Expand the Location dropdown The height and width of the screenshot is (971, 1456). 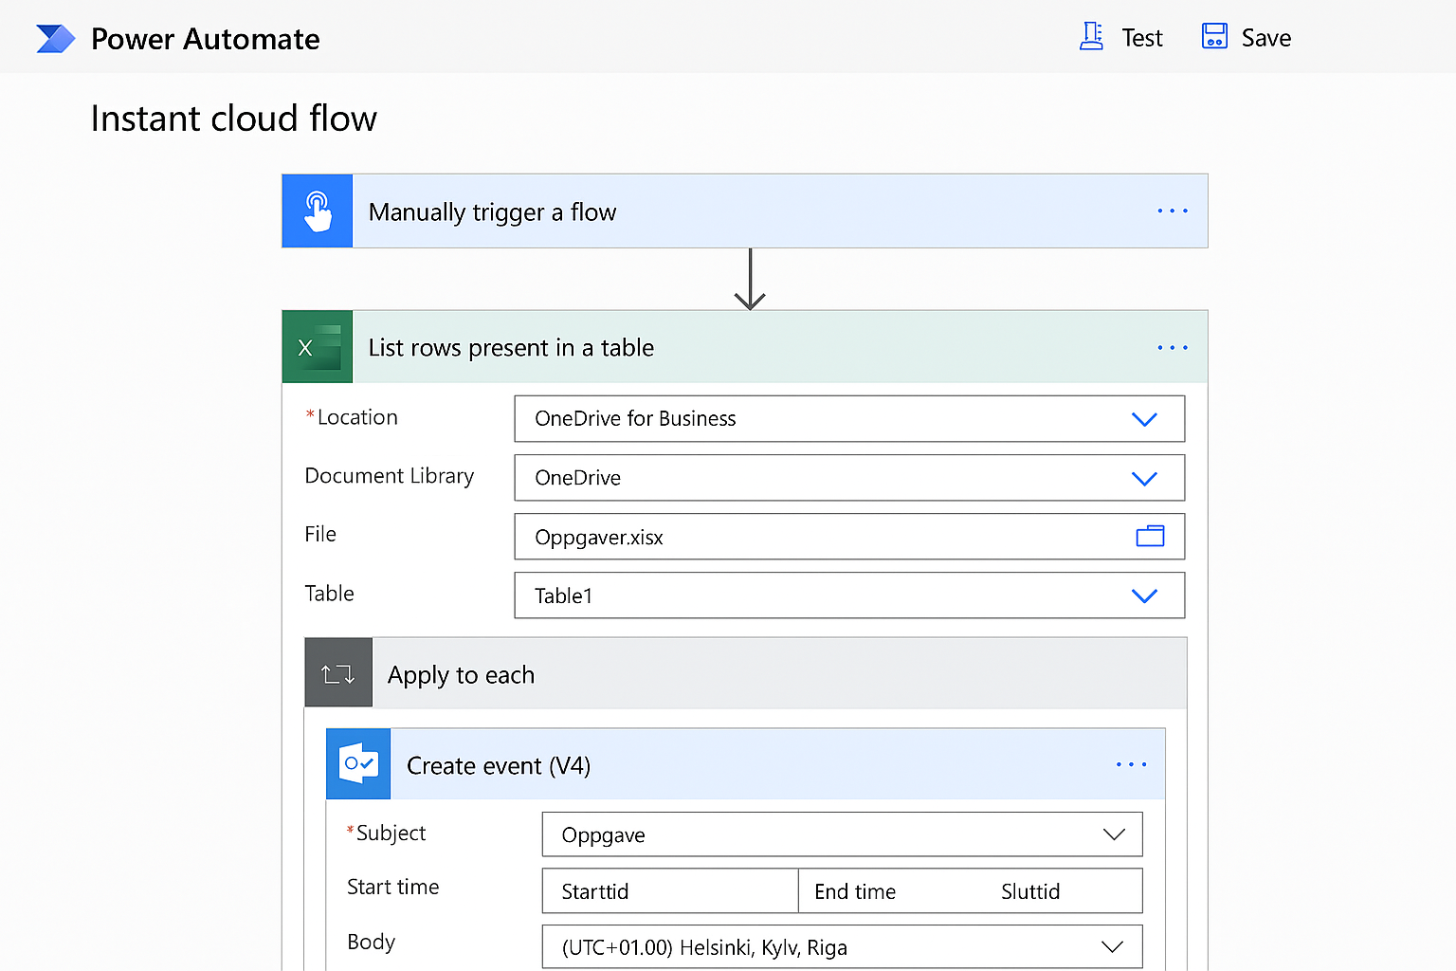point(1144,419)
